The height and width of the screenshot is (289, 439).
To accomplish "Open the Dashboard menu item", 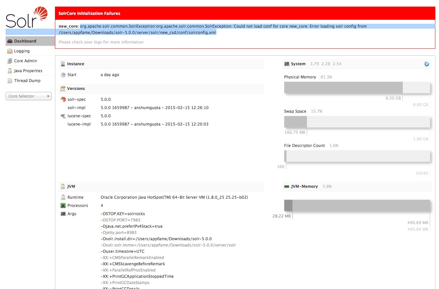I will pos(30,41).
